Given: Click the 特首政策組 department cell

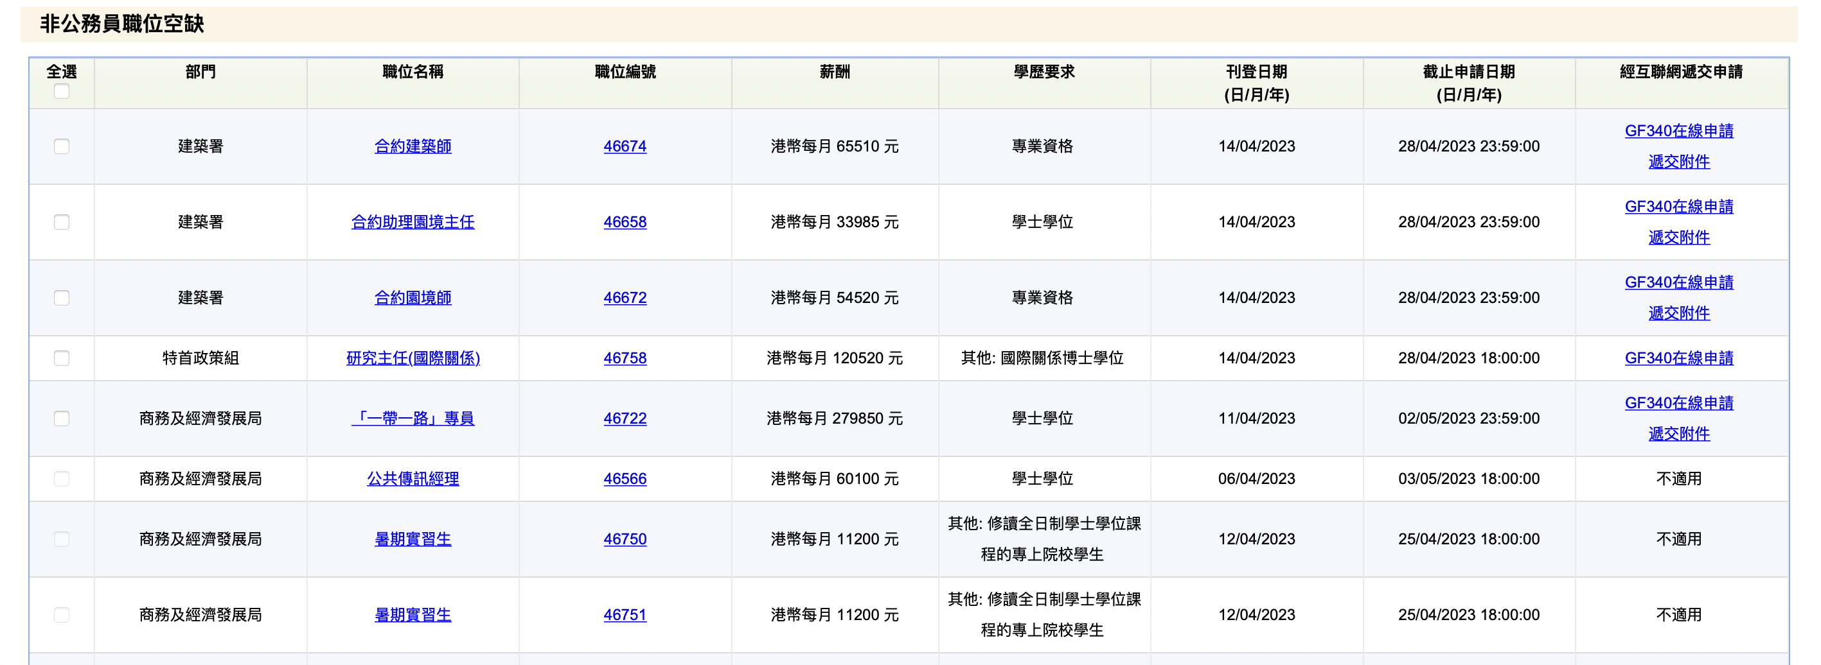Looking at the screenshot, I should (200, 358).
